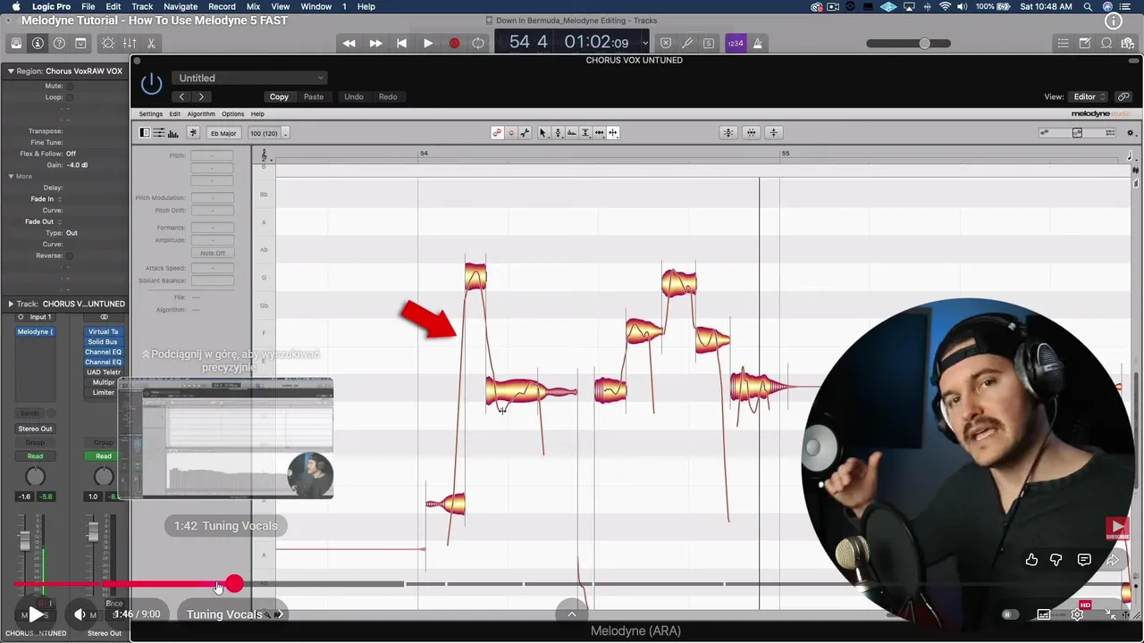Expand the Track CHORUS V...UNTUNED triangle
Screen dimensions: 1144x643
11,304
